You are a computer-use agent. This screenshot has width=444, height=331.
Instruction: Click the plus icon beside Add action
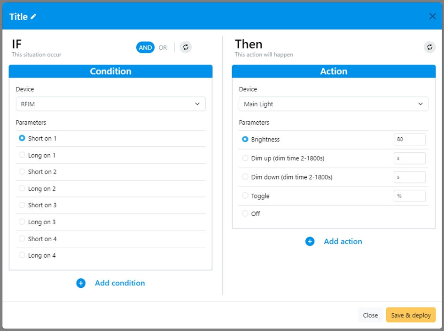(310, 242)
